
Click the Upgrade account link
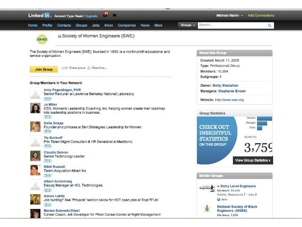coord(91,16)
